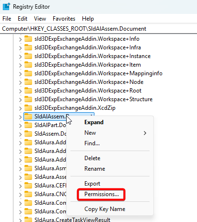Click folder icon of Workspace+Structure key
This screenshot has height=222, width=197.
pos(28,99)
